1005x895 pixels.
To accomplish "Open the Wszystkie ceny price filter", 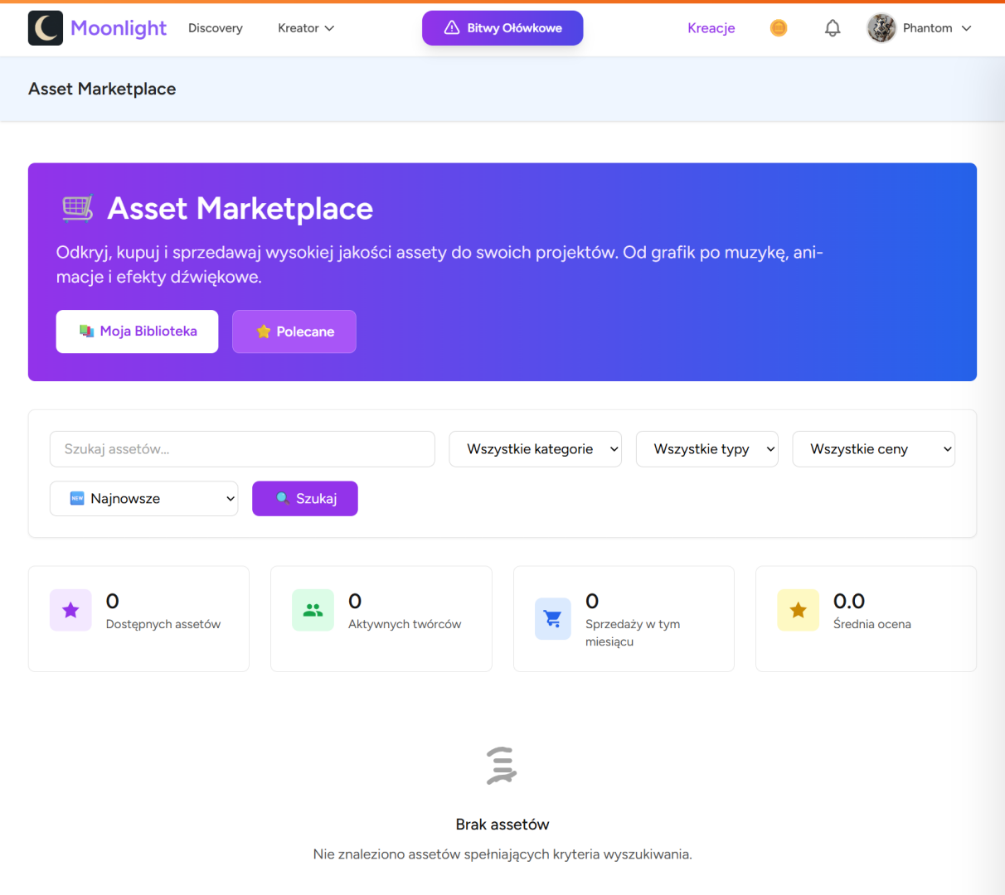I will click(873, 449).
